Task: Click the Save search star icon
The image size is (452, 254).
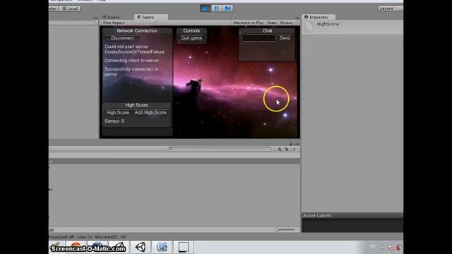Action: pyautogui.click(x=295, y=149)
